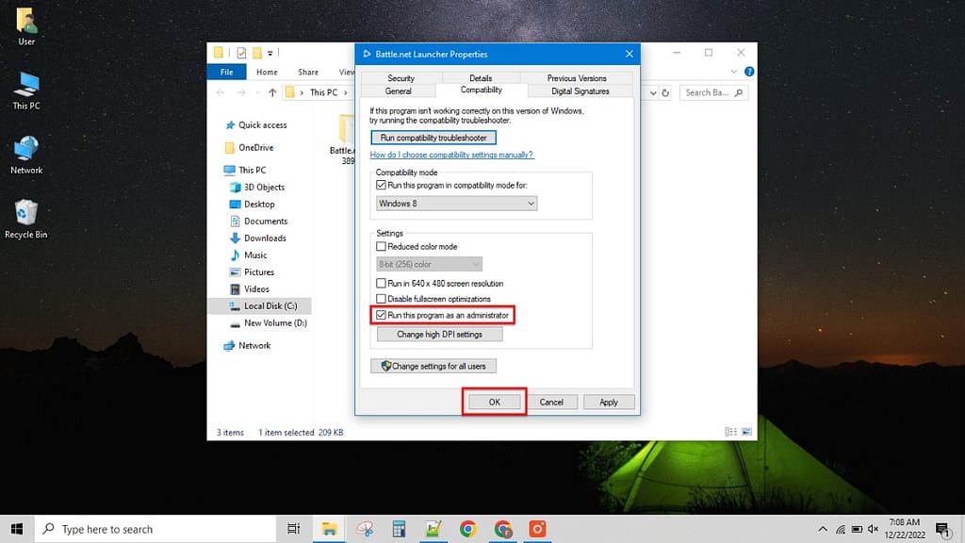The height and width of the screenshot is (543, 965).
Task: Go back in File Explorer
Action: point(221,92)
